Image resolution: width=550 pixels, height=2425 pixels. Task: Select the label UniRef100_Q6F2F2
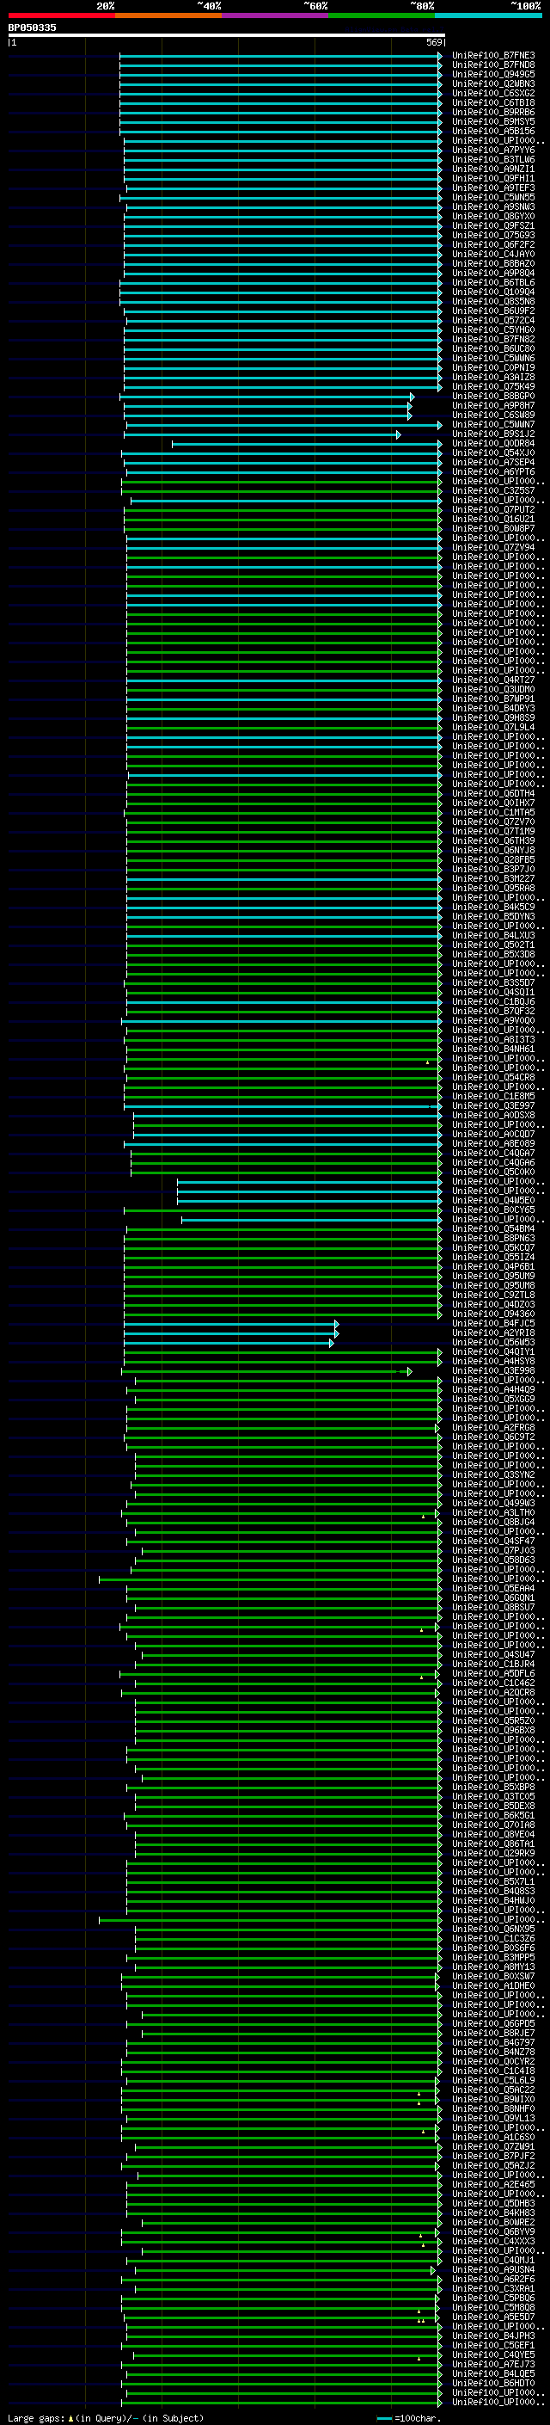pyautogui.click(x=493, y=245)
